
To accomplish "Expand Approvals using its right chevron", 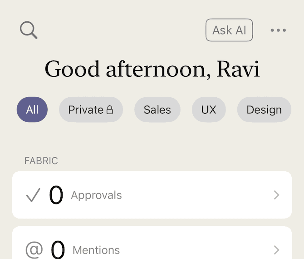I will [x=276, y=195].
